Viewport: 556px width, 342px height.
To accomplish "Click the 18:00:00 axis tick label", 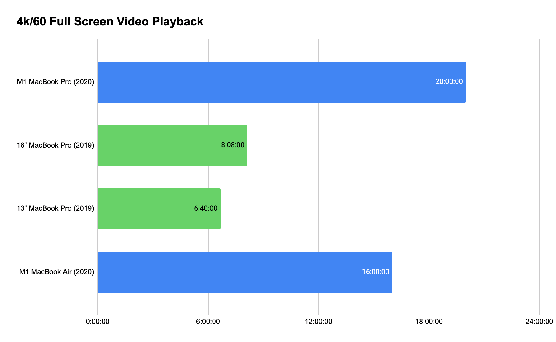I will (429, 322).
